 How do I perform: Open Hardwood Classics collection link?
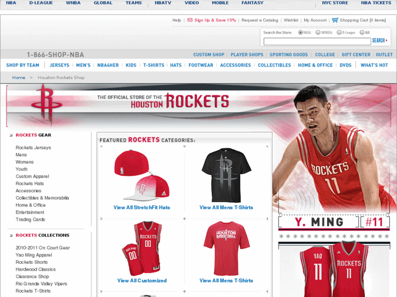pos(35,269)
